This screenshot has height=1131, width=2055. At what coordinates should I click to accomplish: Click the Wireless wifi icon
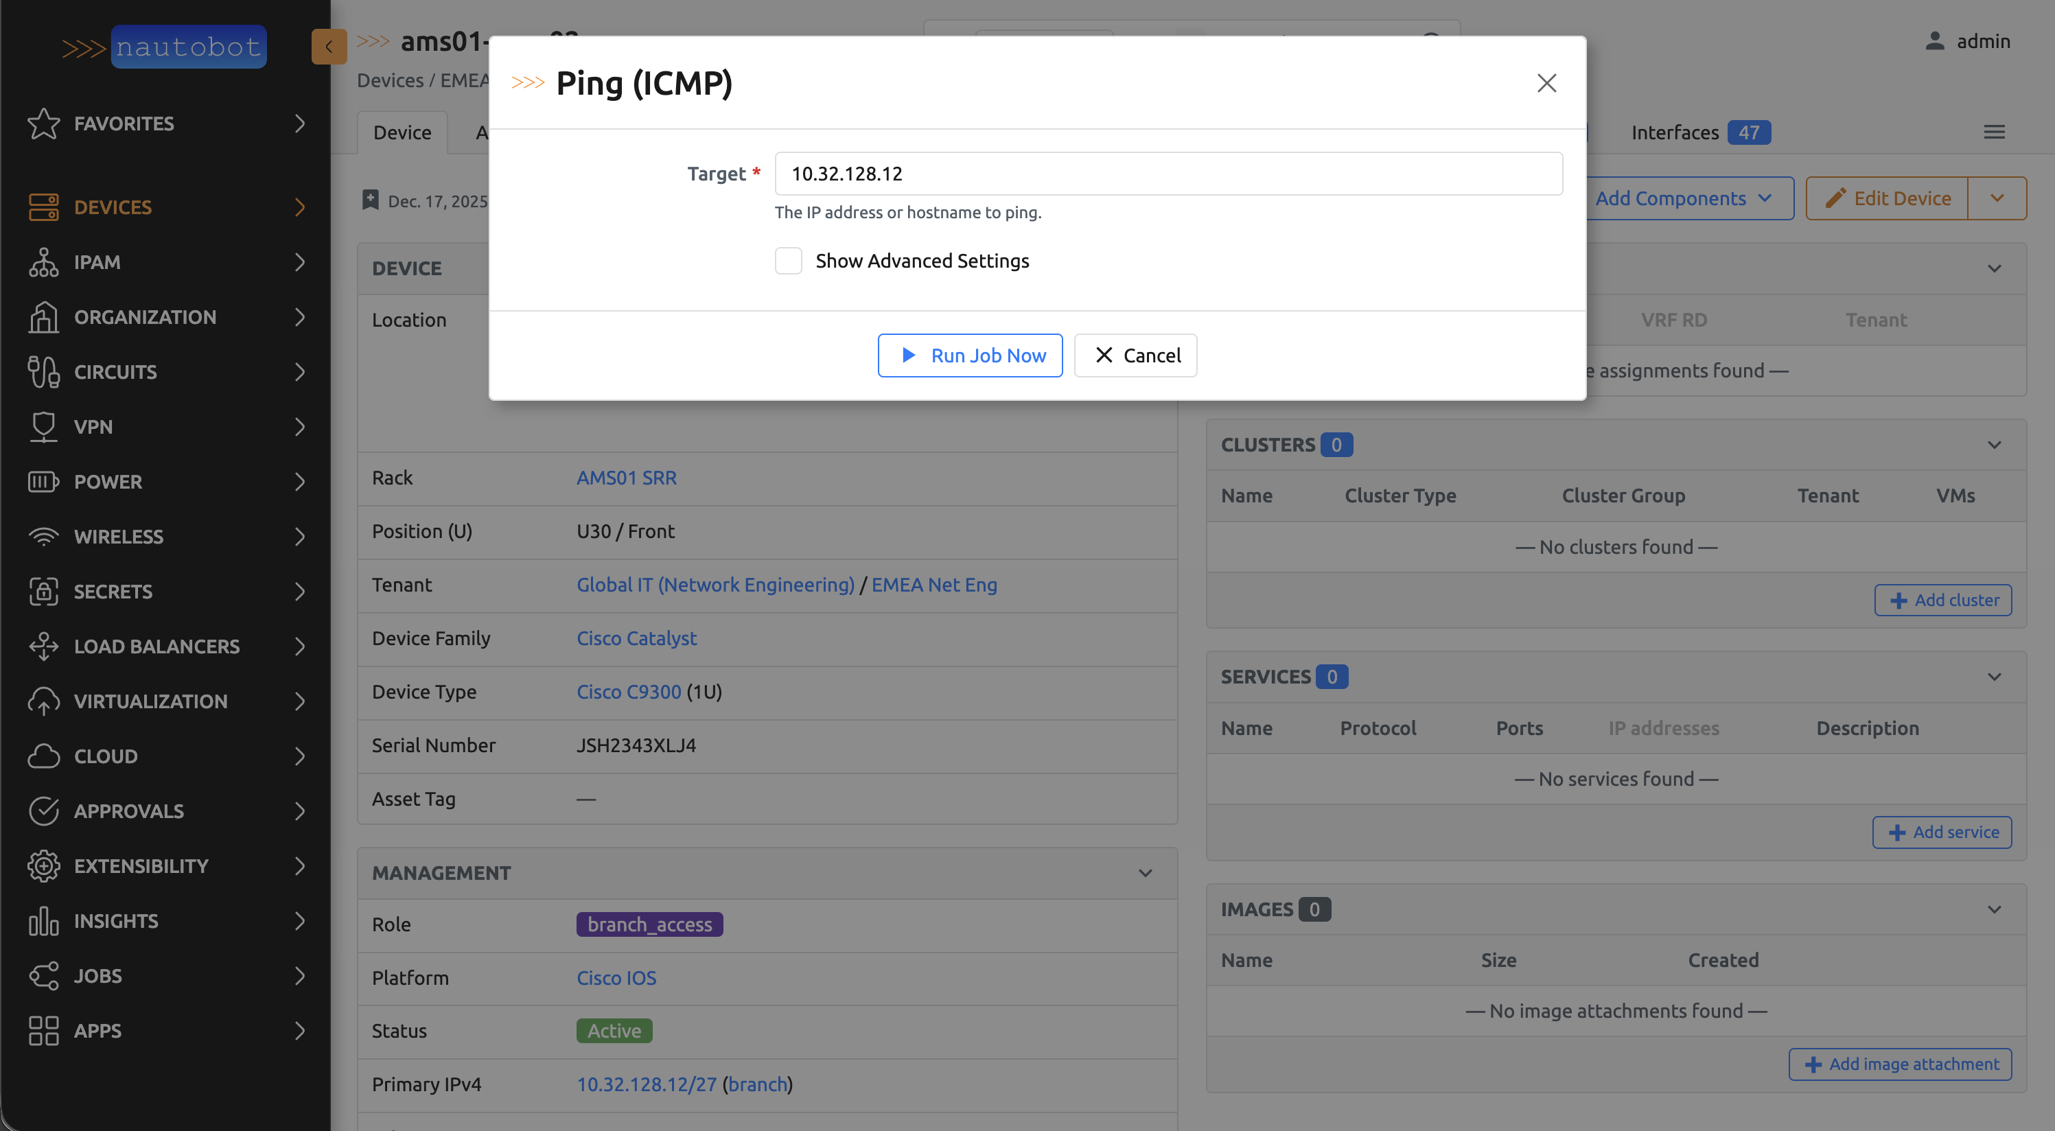point(43,537)
